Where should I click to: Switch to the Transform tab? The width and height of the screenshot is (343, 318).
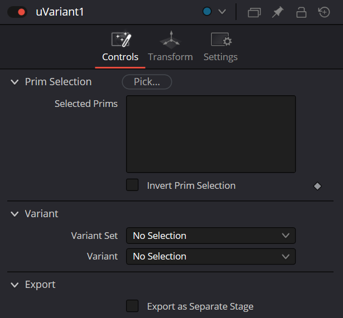pyautogui.click(x=171, y=57)
